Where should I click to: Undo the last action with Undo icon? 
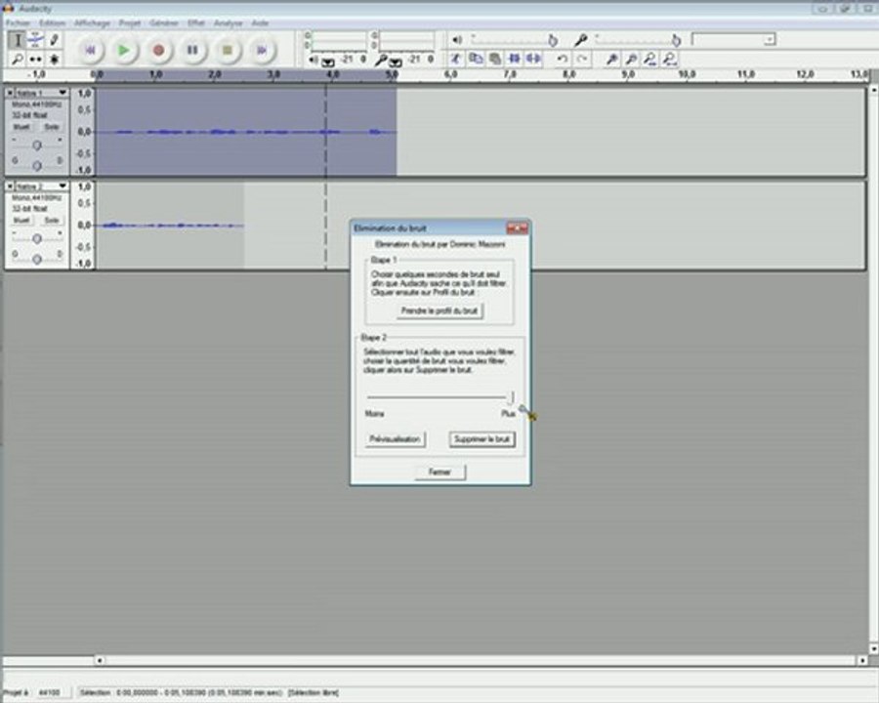[x=563, y=59]
